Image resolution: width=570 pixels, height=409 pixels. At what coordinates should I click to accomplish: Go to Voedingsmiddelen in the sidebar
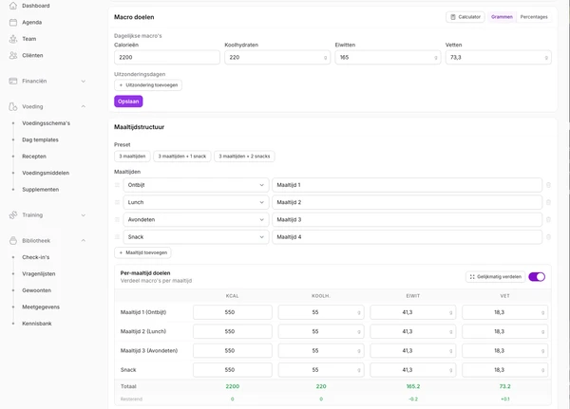click(46, 173)
